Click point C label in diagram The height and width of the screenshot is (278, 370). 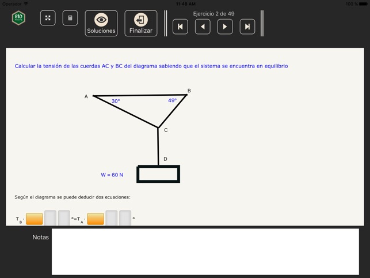[x=166, y=130]
